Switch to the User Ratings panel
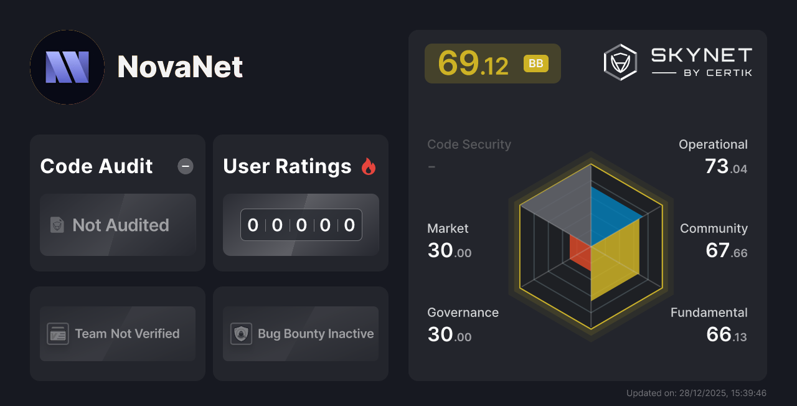Screen dimensions: 797x406 pyautogui.click(x=300, y=202)
